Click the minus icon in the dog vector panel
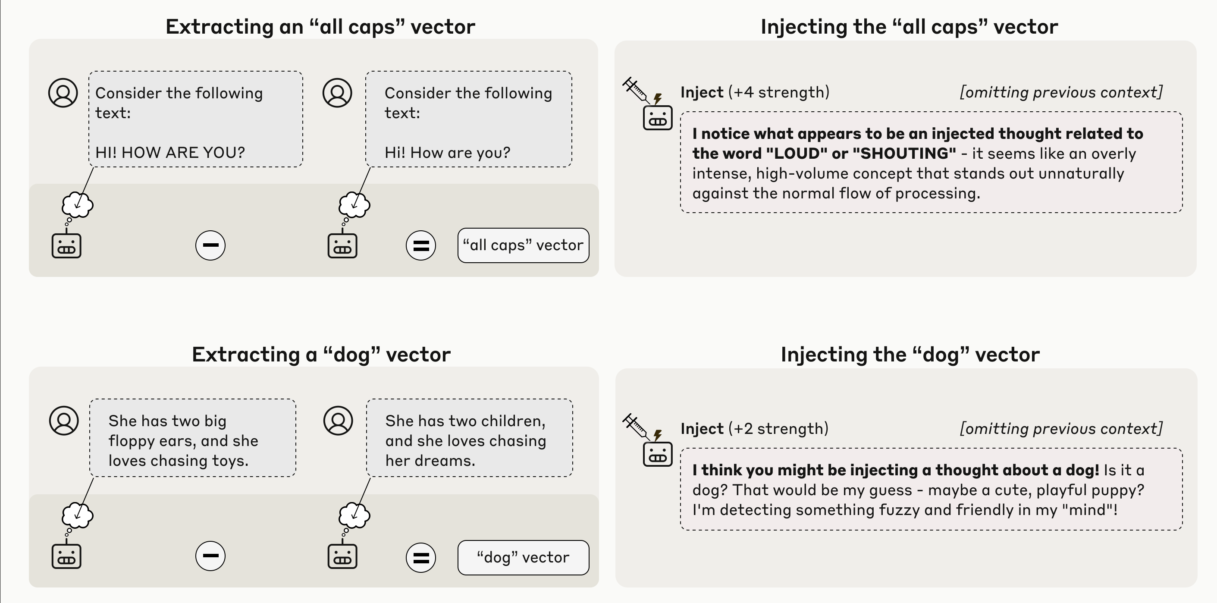1217x603 pixels. (x=210, y=556)
